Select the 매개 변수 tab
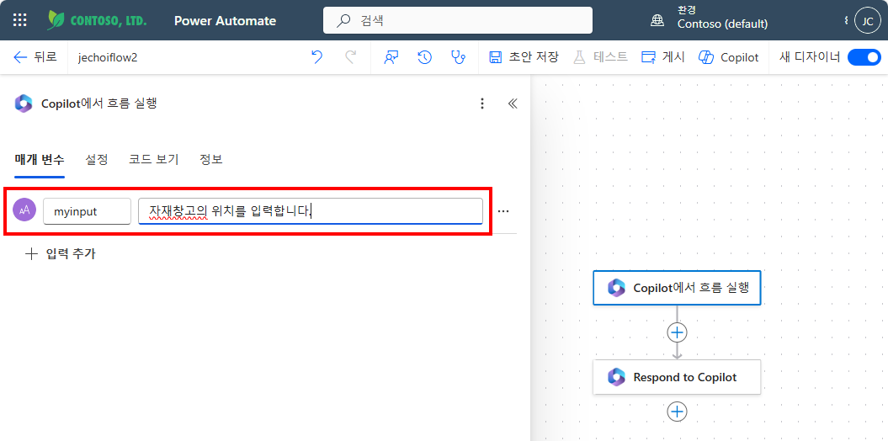This screenshot has width=888, height=441. click(40, 160)
